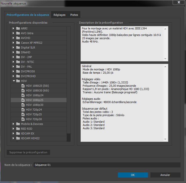Viewport: 186px width, 183px height.
Task: Click the sequence name input field
Action: tap(107, 165)
